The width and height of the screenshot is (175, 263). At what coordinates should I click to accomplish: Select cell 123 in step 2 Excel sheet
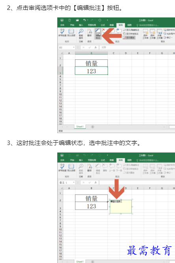[91, 71]
